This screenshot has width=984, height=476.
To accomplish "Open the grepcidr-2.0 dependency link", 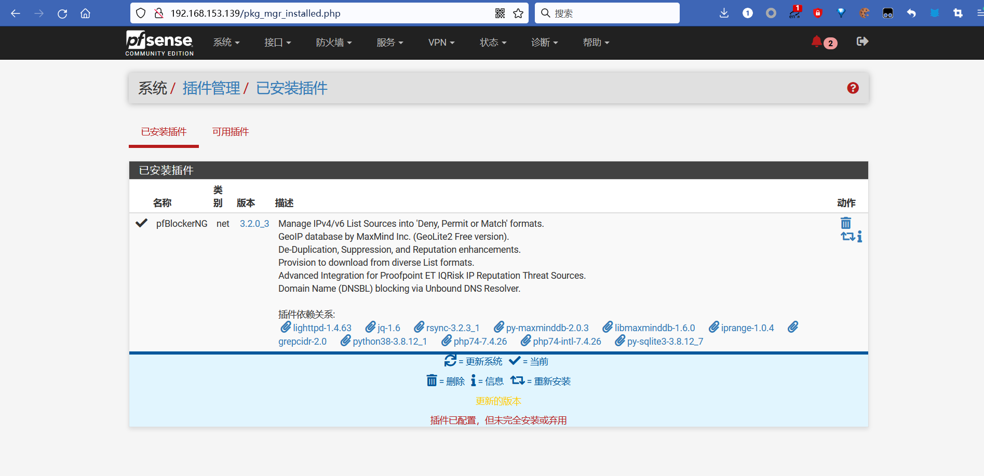I will [302, 342].
